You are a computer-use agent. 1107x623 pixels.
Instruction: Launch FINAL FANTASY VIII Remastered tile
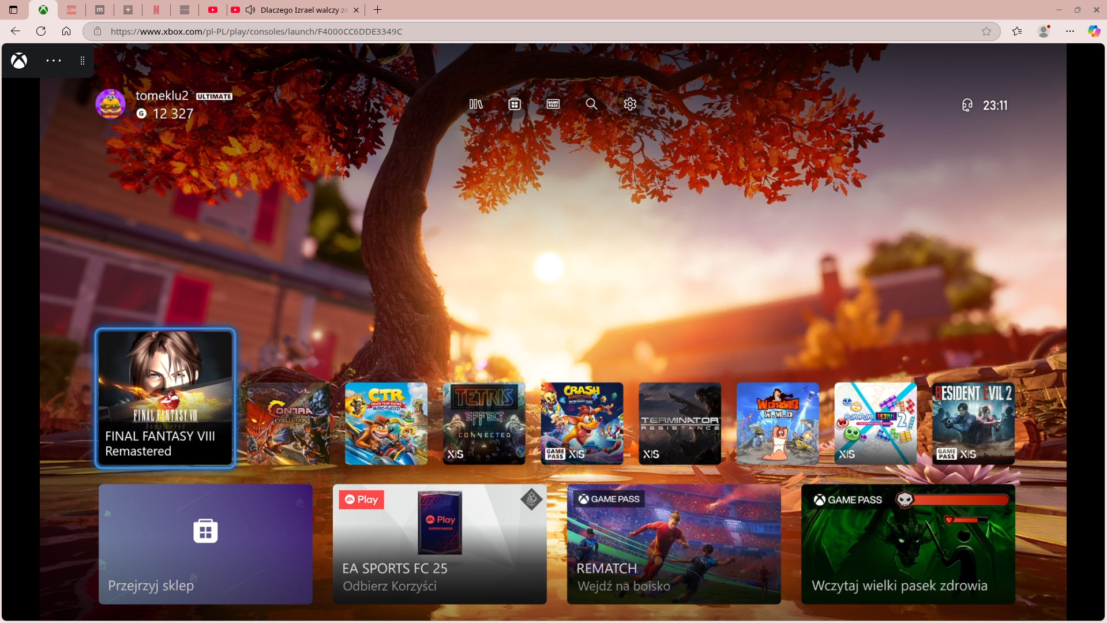pos(165,398)
